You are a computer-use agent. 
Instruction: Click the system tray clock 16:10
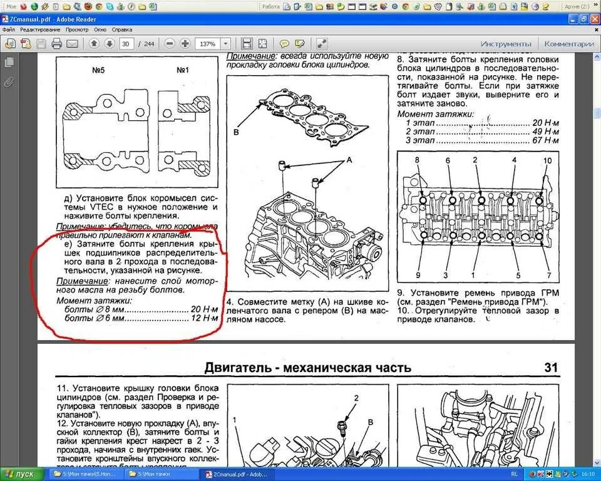pyautogui.click(x=588, y=475)
